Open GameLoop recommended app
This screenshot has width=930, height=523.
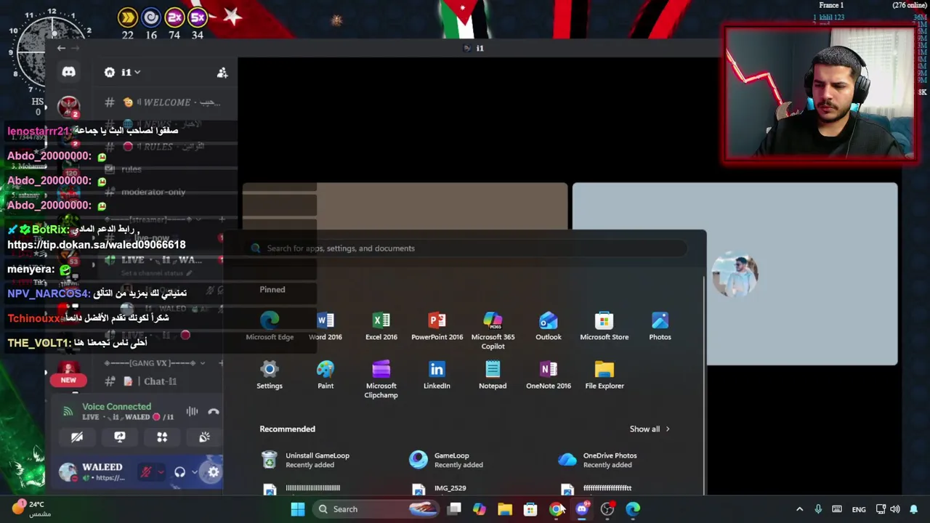(x=447, y=460)
